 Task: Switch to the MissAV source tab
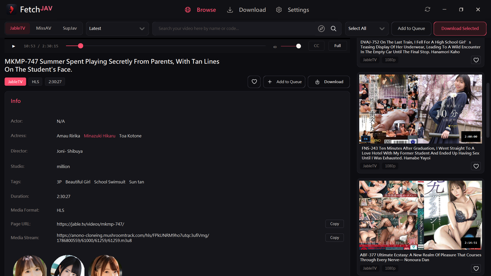tap(44, 28)
